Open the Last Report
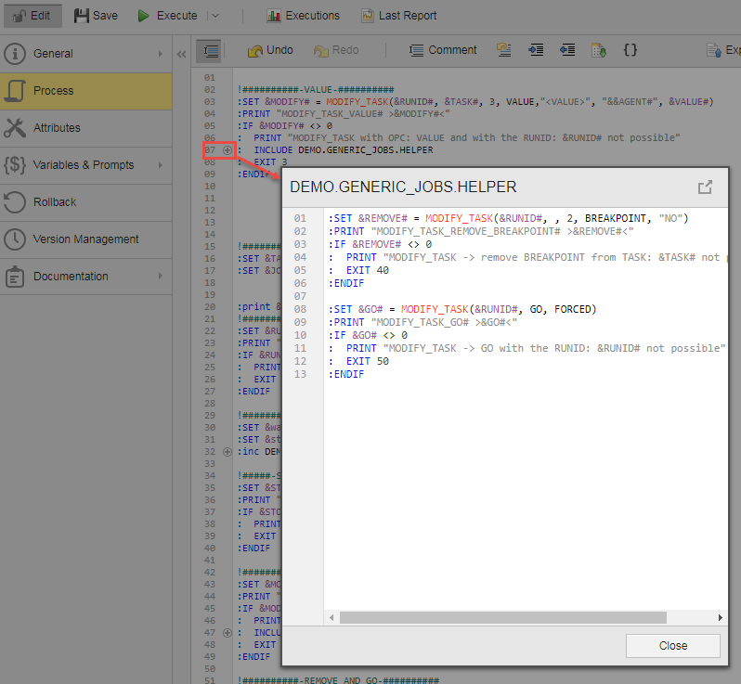The width and height of the screenshot is (741, 684). coord(398,16)
